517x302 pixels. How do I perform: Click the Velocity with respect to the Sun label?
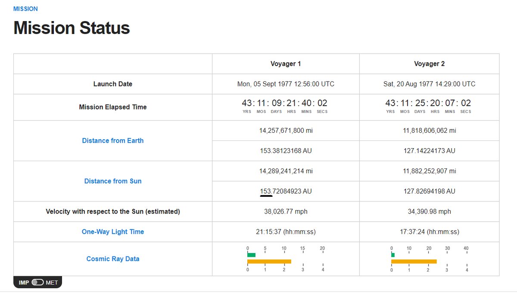[x=113, y=211]
